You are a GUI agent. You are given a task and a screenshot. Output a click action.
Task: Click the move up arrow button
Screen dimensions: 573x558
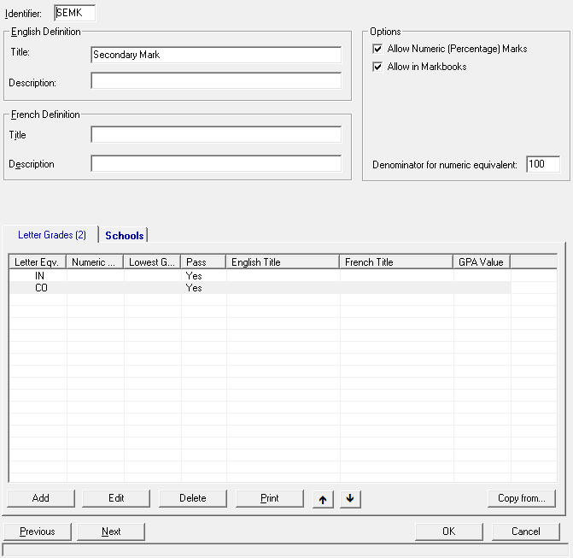tap(322, 499)
